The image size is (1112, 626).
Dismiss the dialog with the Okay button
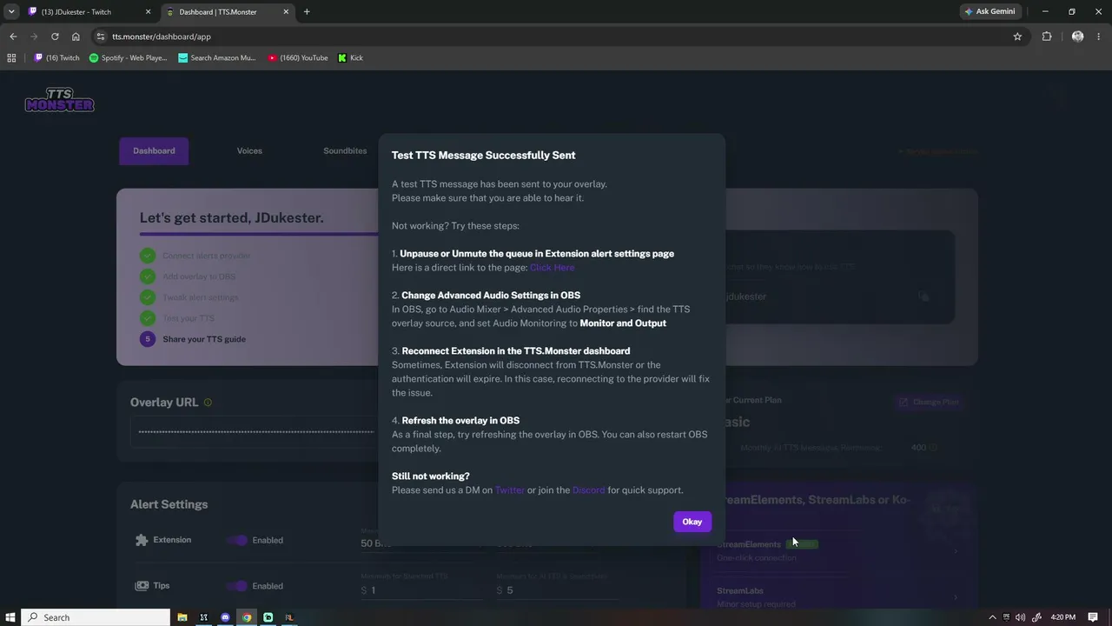tap(692, 522)
